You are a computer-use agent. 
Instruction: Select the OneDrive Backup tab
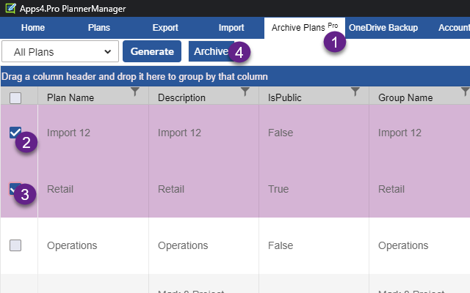383,28
